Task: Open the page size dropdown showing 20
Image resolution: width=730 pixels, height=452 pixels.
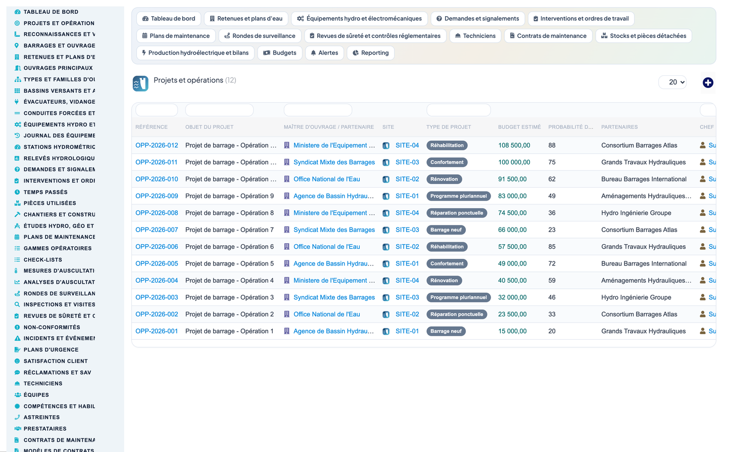Action: point(672,82)
